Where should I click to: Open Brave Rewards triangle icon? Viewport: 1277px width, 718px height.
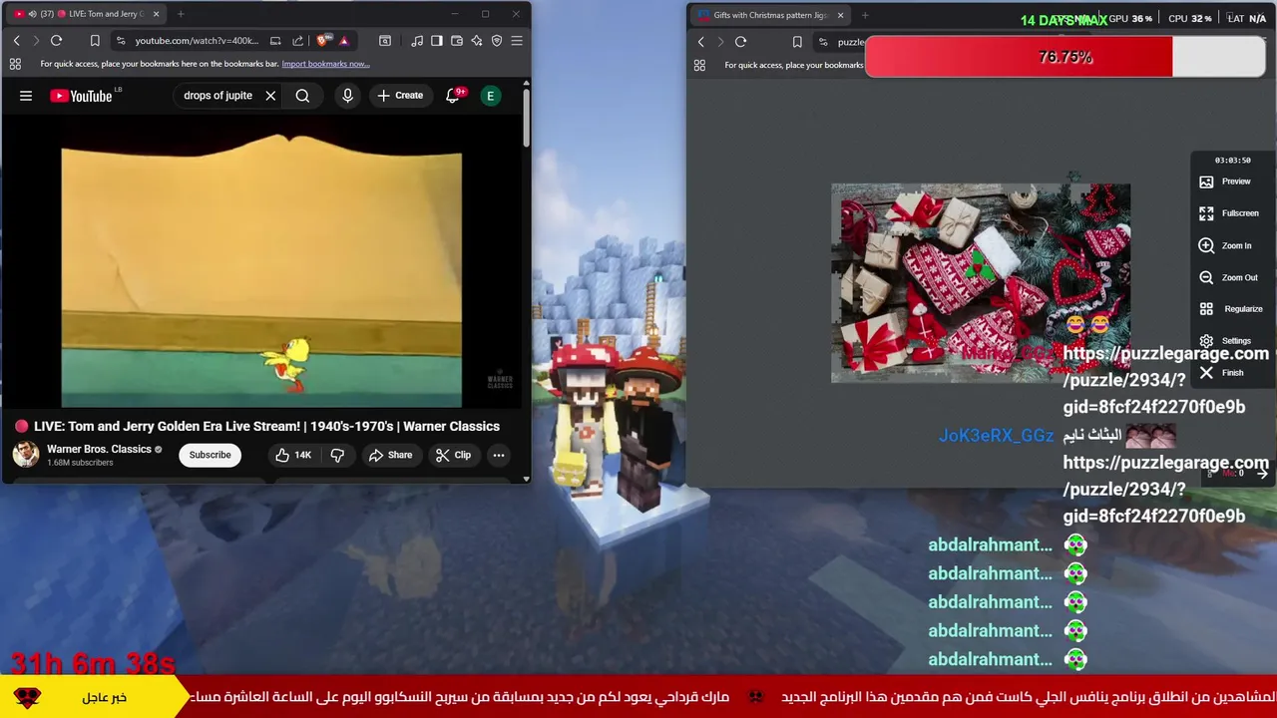343,41
